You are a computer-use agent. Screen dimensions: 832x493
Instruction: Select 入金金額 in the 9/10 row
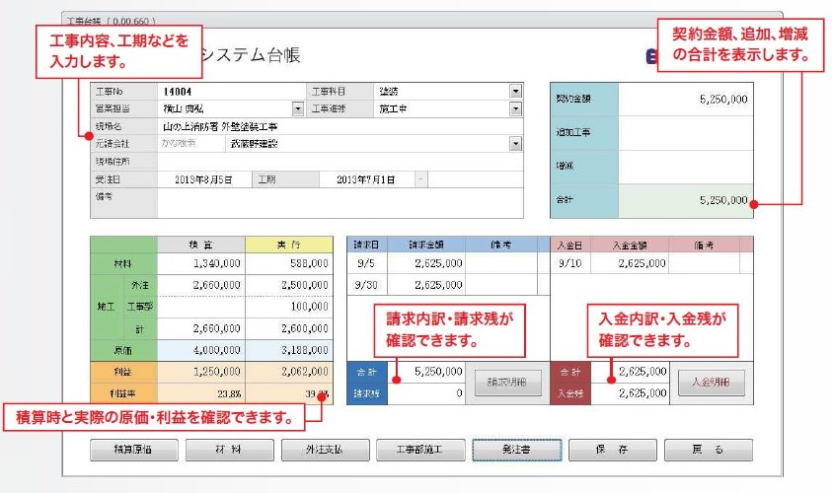[630, 263]
